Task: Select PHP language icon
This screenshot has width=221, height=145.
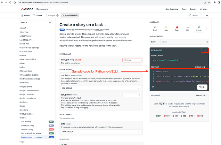Action: click(x=188, y=28)
